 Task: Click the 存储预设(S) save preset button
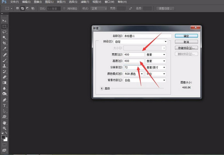pyautogui.click(x=186, y=48)
